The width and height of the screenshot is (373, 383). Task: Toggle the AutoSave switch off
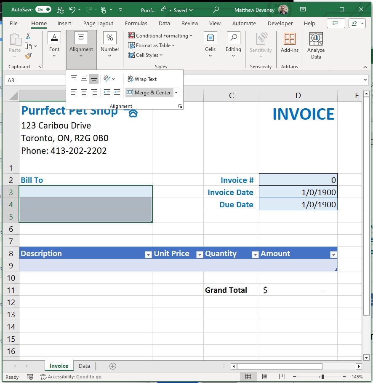[x=43, y=10]
